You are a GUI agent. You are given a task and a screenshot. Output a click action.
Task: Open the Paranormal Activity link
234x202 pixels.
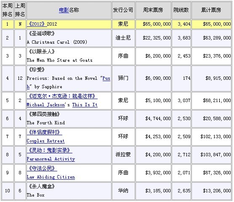point(51,159)
